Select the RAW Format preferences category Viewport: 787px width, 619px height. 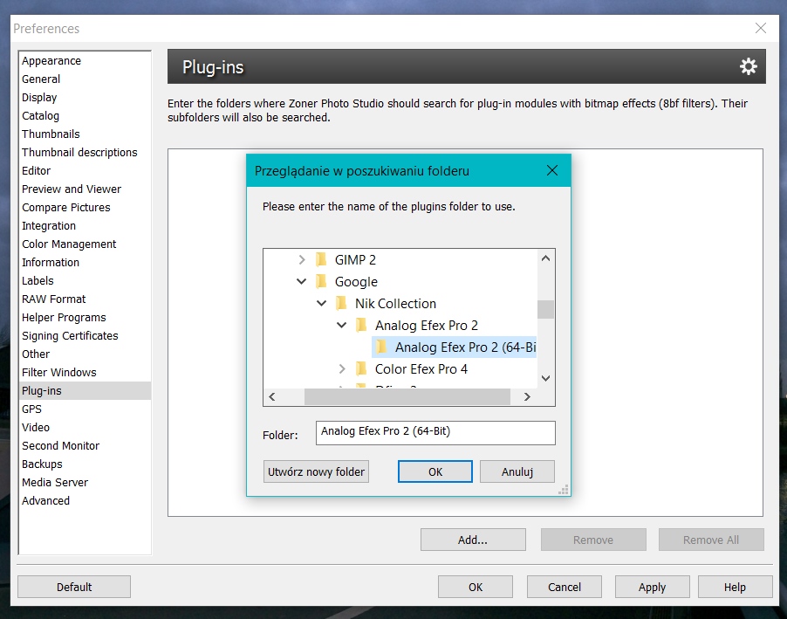[54, 299]
